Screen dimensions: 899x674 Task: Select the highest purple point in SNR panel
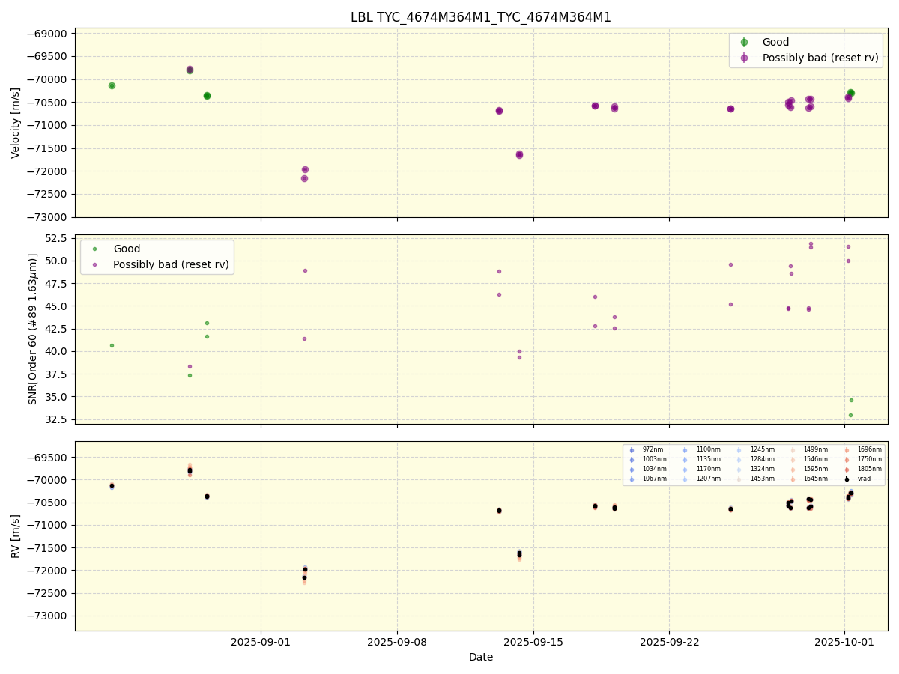[811, 243]
